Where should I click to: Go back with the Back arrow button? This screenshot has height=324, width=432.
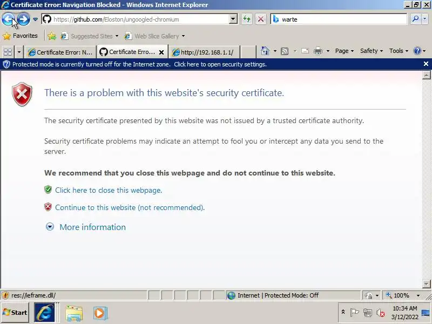pyautogui.click(x=8, y=19)
